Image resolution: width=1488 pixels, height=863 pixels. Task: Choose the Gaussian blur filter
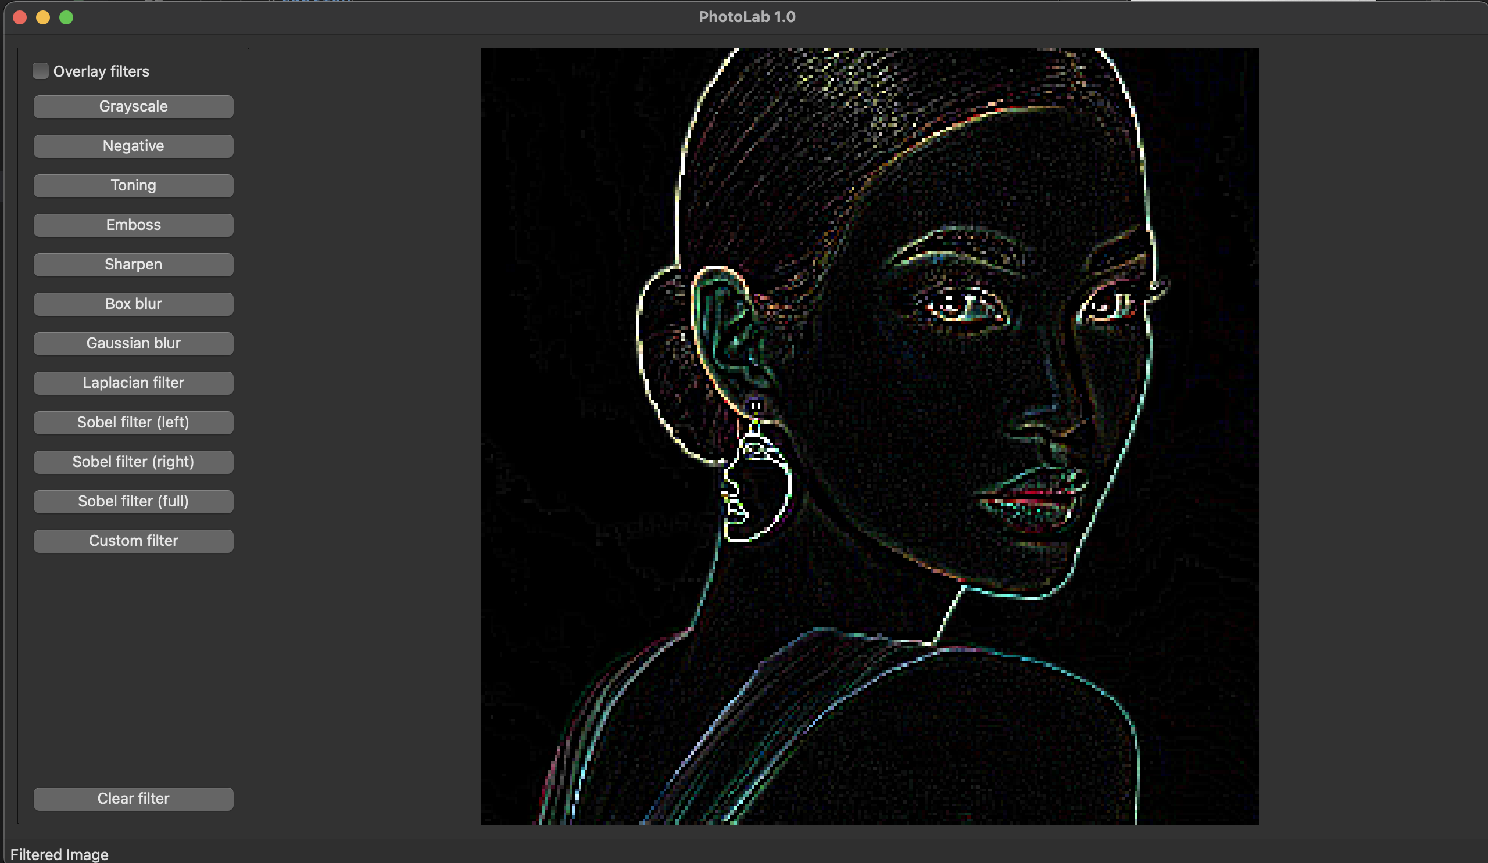tap(134, 344)
